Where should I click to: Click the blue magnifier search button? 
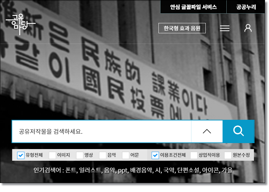coord(238,131)
